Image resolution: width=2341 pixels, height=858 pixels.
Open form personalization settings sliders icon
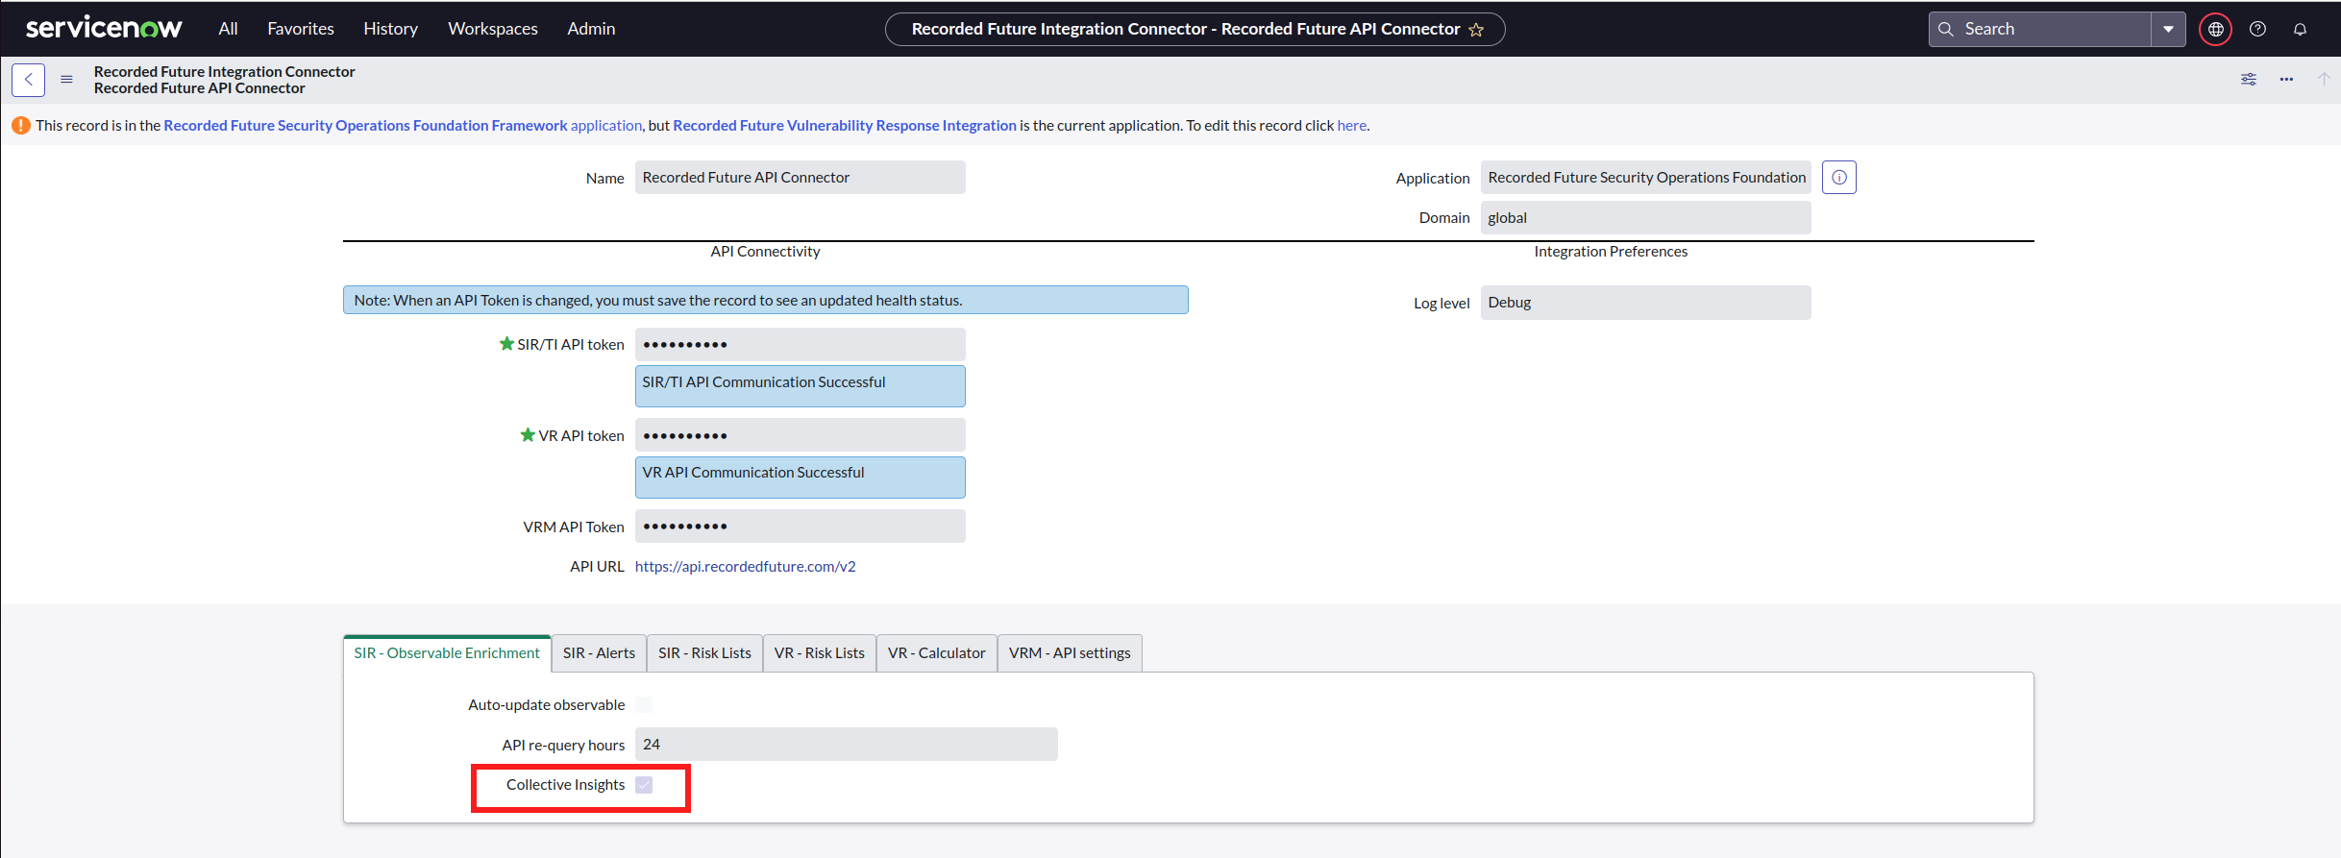(2249, 80)
